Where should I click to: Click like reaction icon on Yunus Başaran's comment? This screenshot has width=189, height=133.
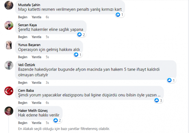(x=76, y=55)
